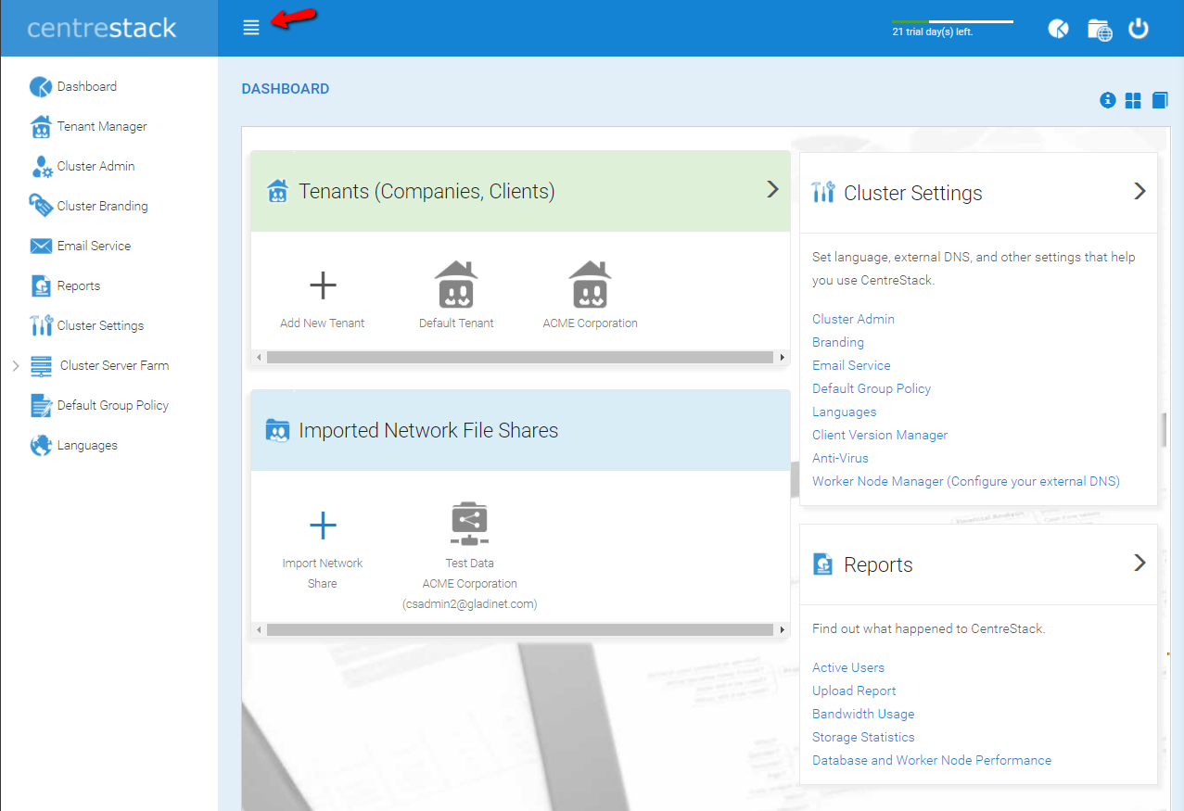Click left arrow of Network File Shares scrollbar
This screenshot has height=811, width=1184.
(259, 629)
